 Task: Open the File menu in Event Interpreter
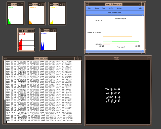90,8
